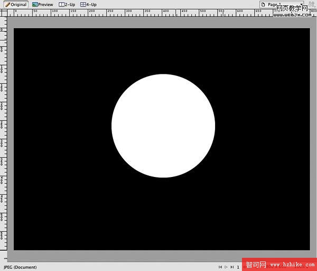Open the Preview view tab
The height and width of the screenshot is (271, 317).
coord(43,4)
